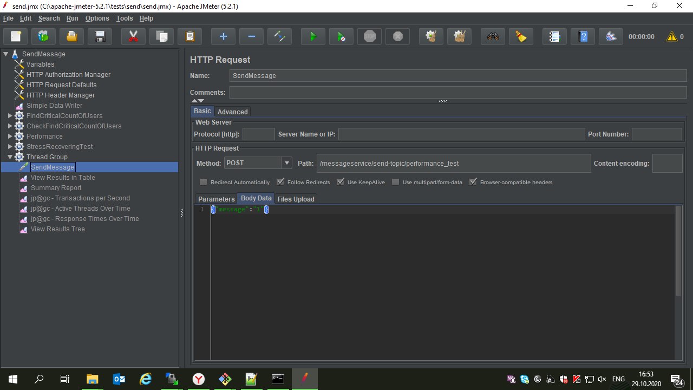The image size is (693, 390).
Task: Toggle Browser-compatible headers checkbox
Action: tap(473, 182)
